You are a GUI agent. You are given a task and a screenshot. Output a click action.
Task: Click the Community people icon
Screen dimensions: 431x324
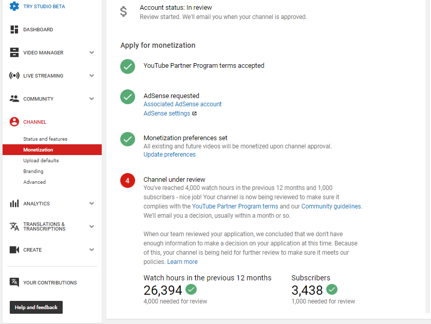point(14,99)
